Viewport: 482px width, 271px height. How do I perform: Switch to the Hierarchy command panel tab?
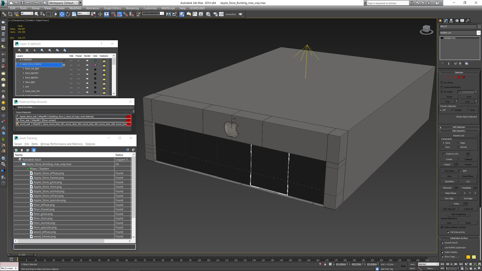451,21
